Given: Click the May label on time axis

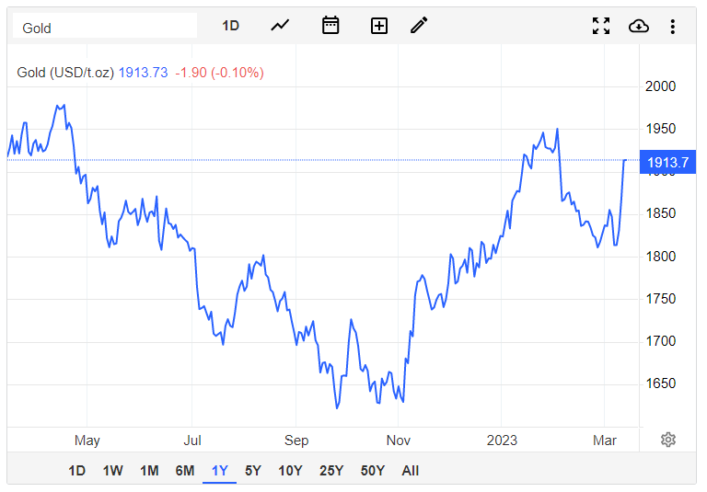Looking at the screenshot, I should [87, 441].
